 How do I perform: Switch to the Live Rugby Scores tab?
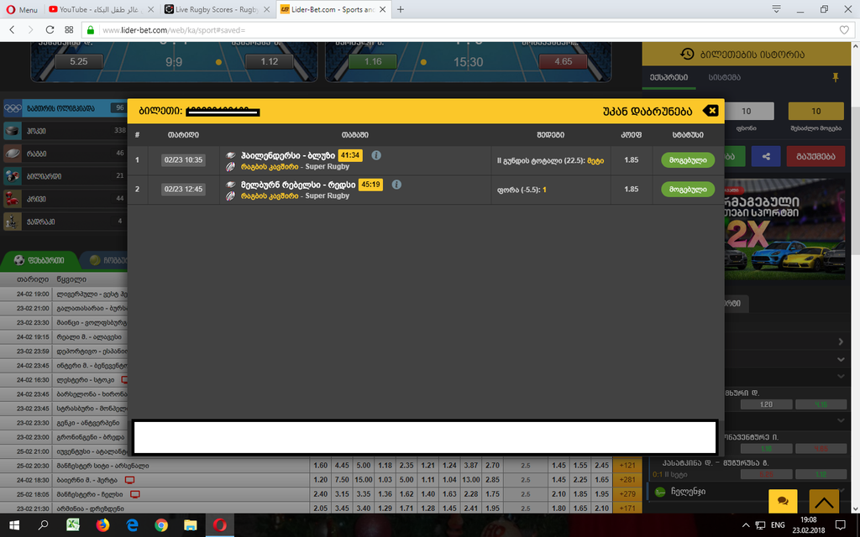217,9
